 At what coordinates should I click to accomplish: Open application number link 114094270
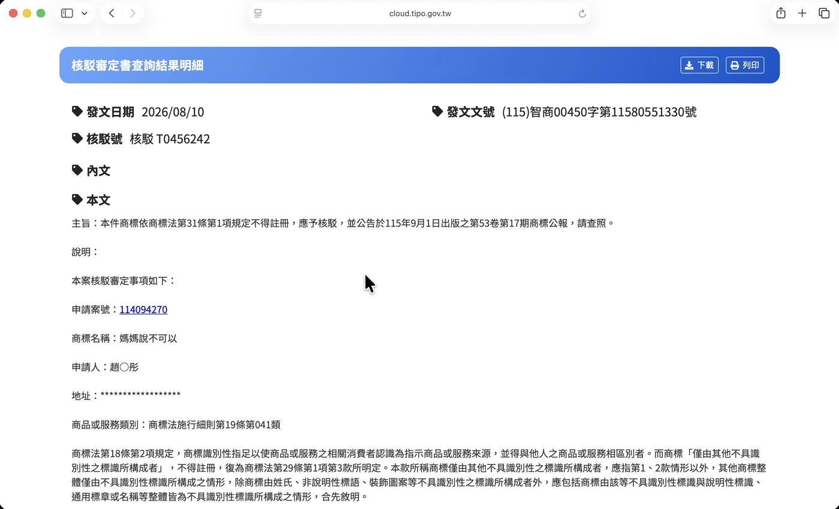click(x=143, y=310)
